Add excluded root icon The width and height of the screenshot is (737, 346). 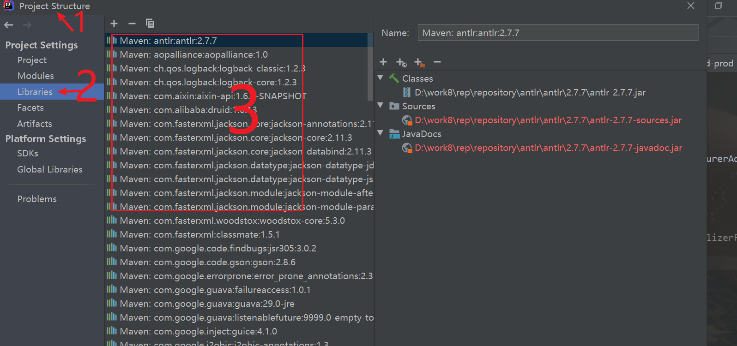point(419,62)
